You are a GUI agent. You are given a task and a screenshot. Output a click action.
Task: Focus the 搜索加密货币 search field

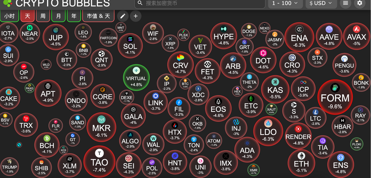(200, 3)
